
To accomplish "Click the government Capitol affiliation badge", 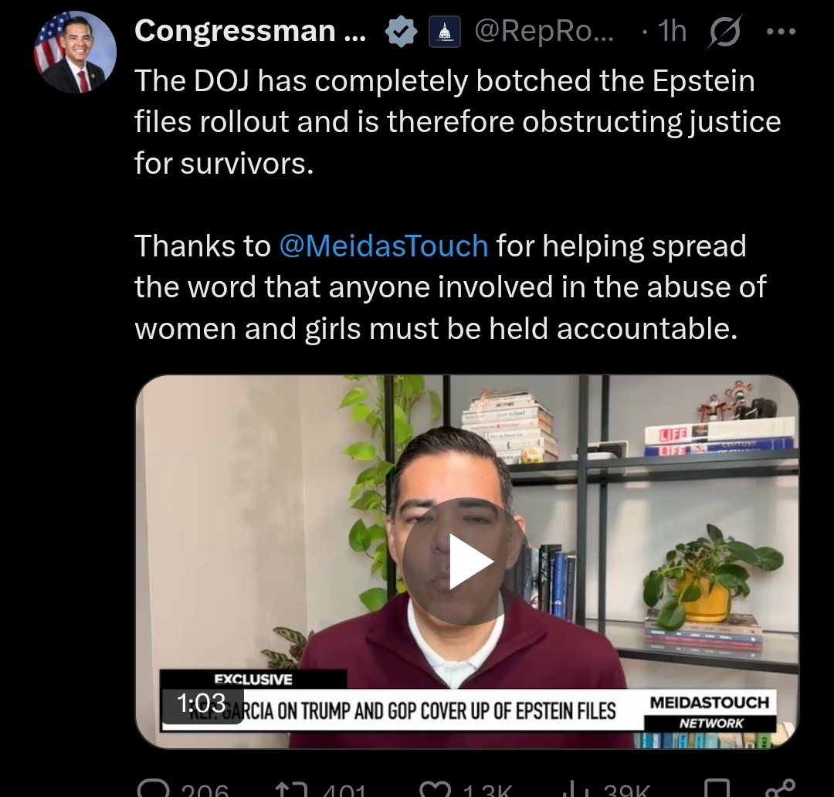I will coord(445,32).
